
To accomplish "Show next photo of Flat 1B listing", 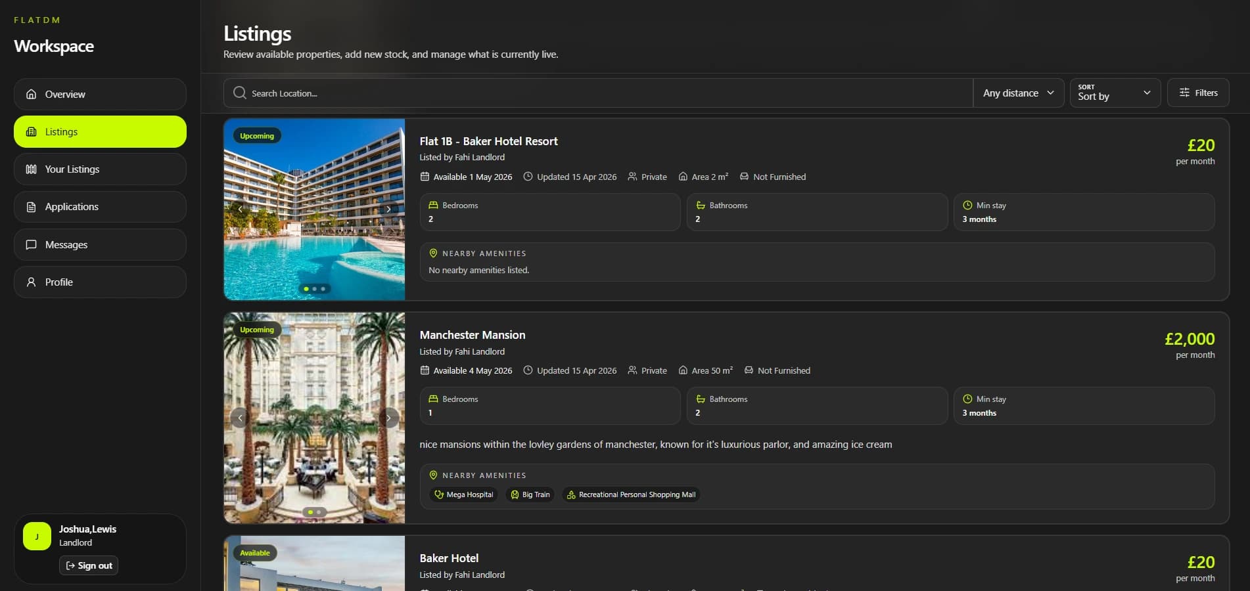I will pos(388,209).
